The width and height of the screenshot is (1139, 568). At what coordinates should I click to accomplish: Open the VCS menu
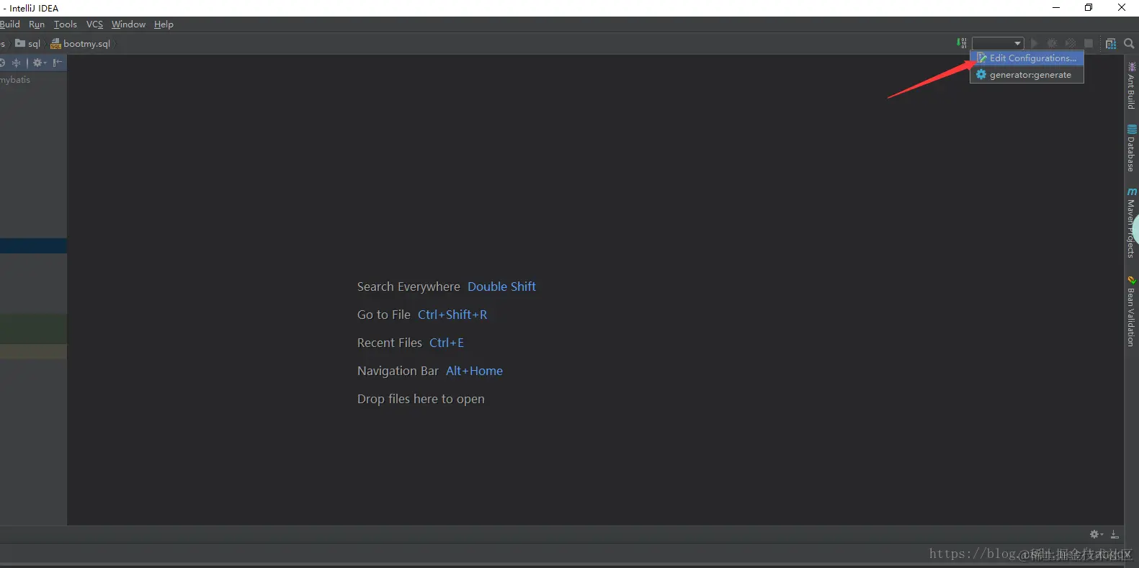[x=94, y=24]
